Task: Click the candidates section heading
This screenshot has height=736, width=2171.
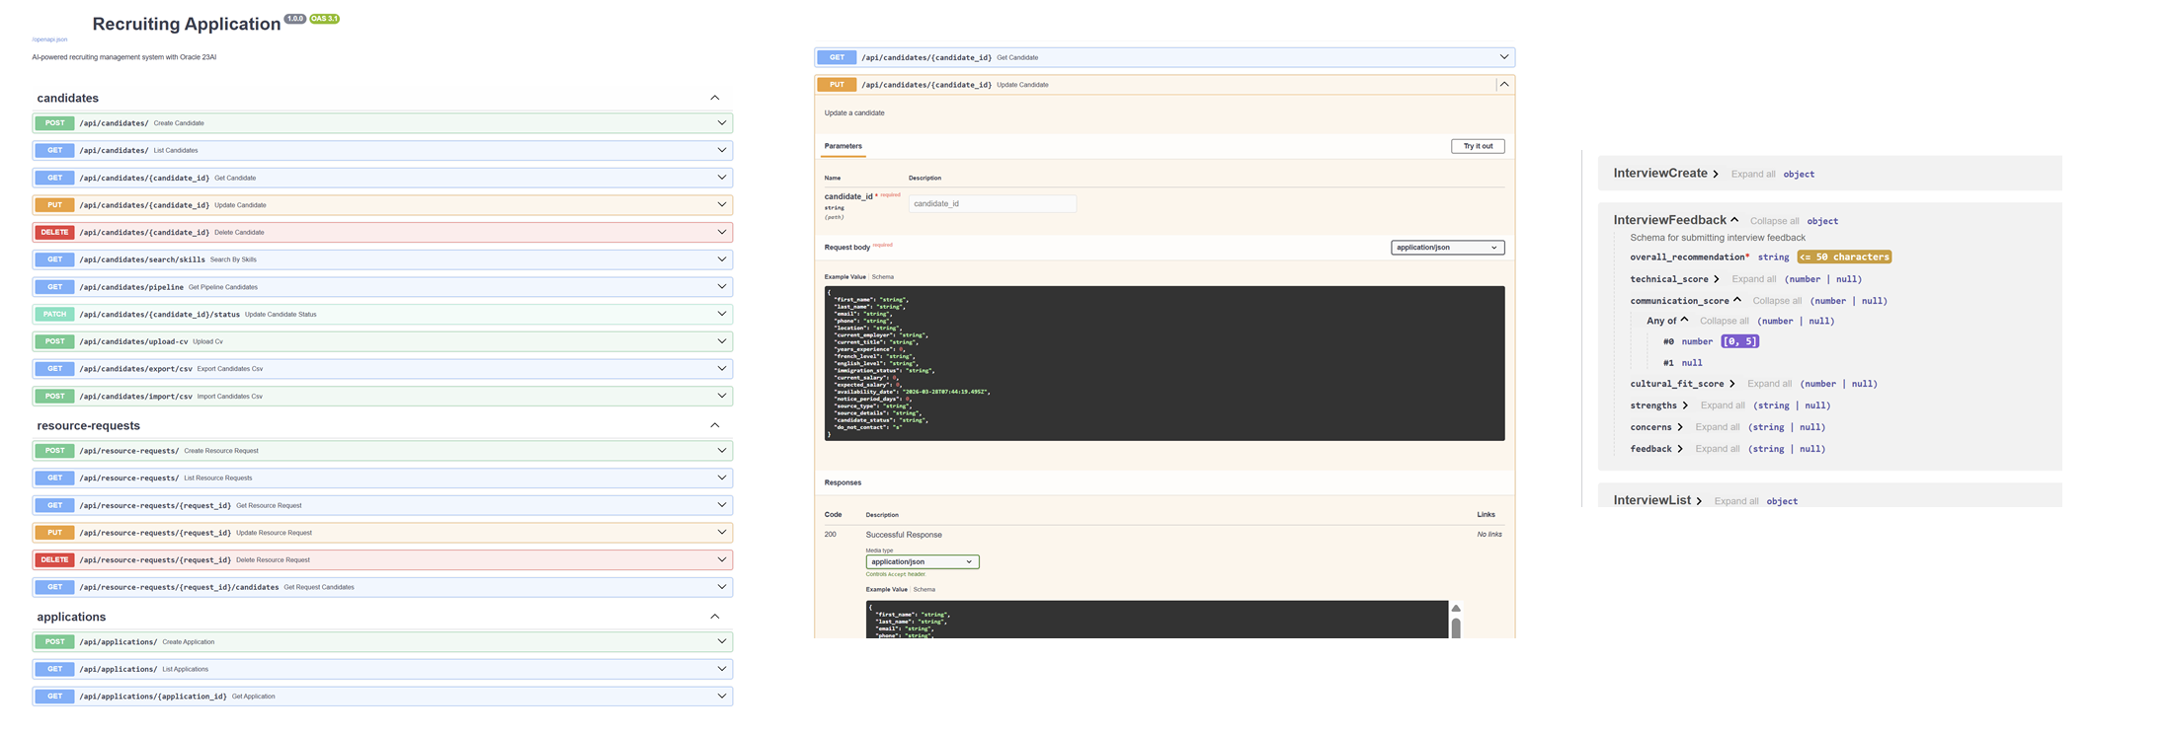Action: tap(67, 98)
